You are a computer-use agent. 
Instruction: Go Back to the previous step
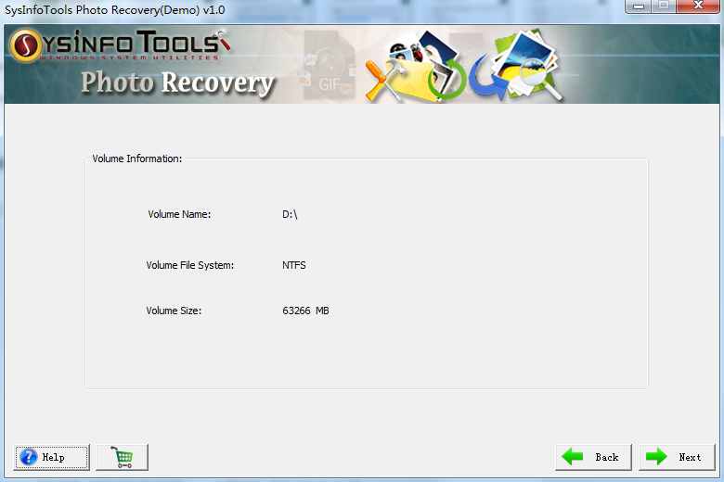coord(593,457)
